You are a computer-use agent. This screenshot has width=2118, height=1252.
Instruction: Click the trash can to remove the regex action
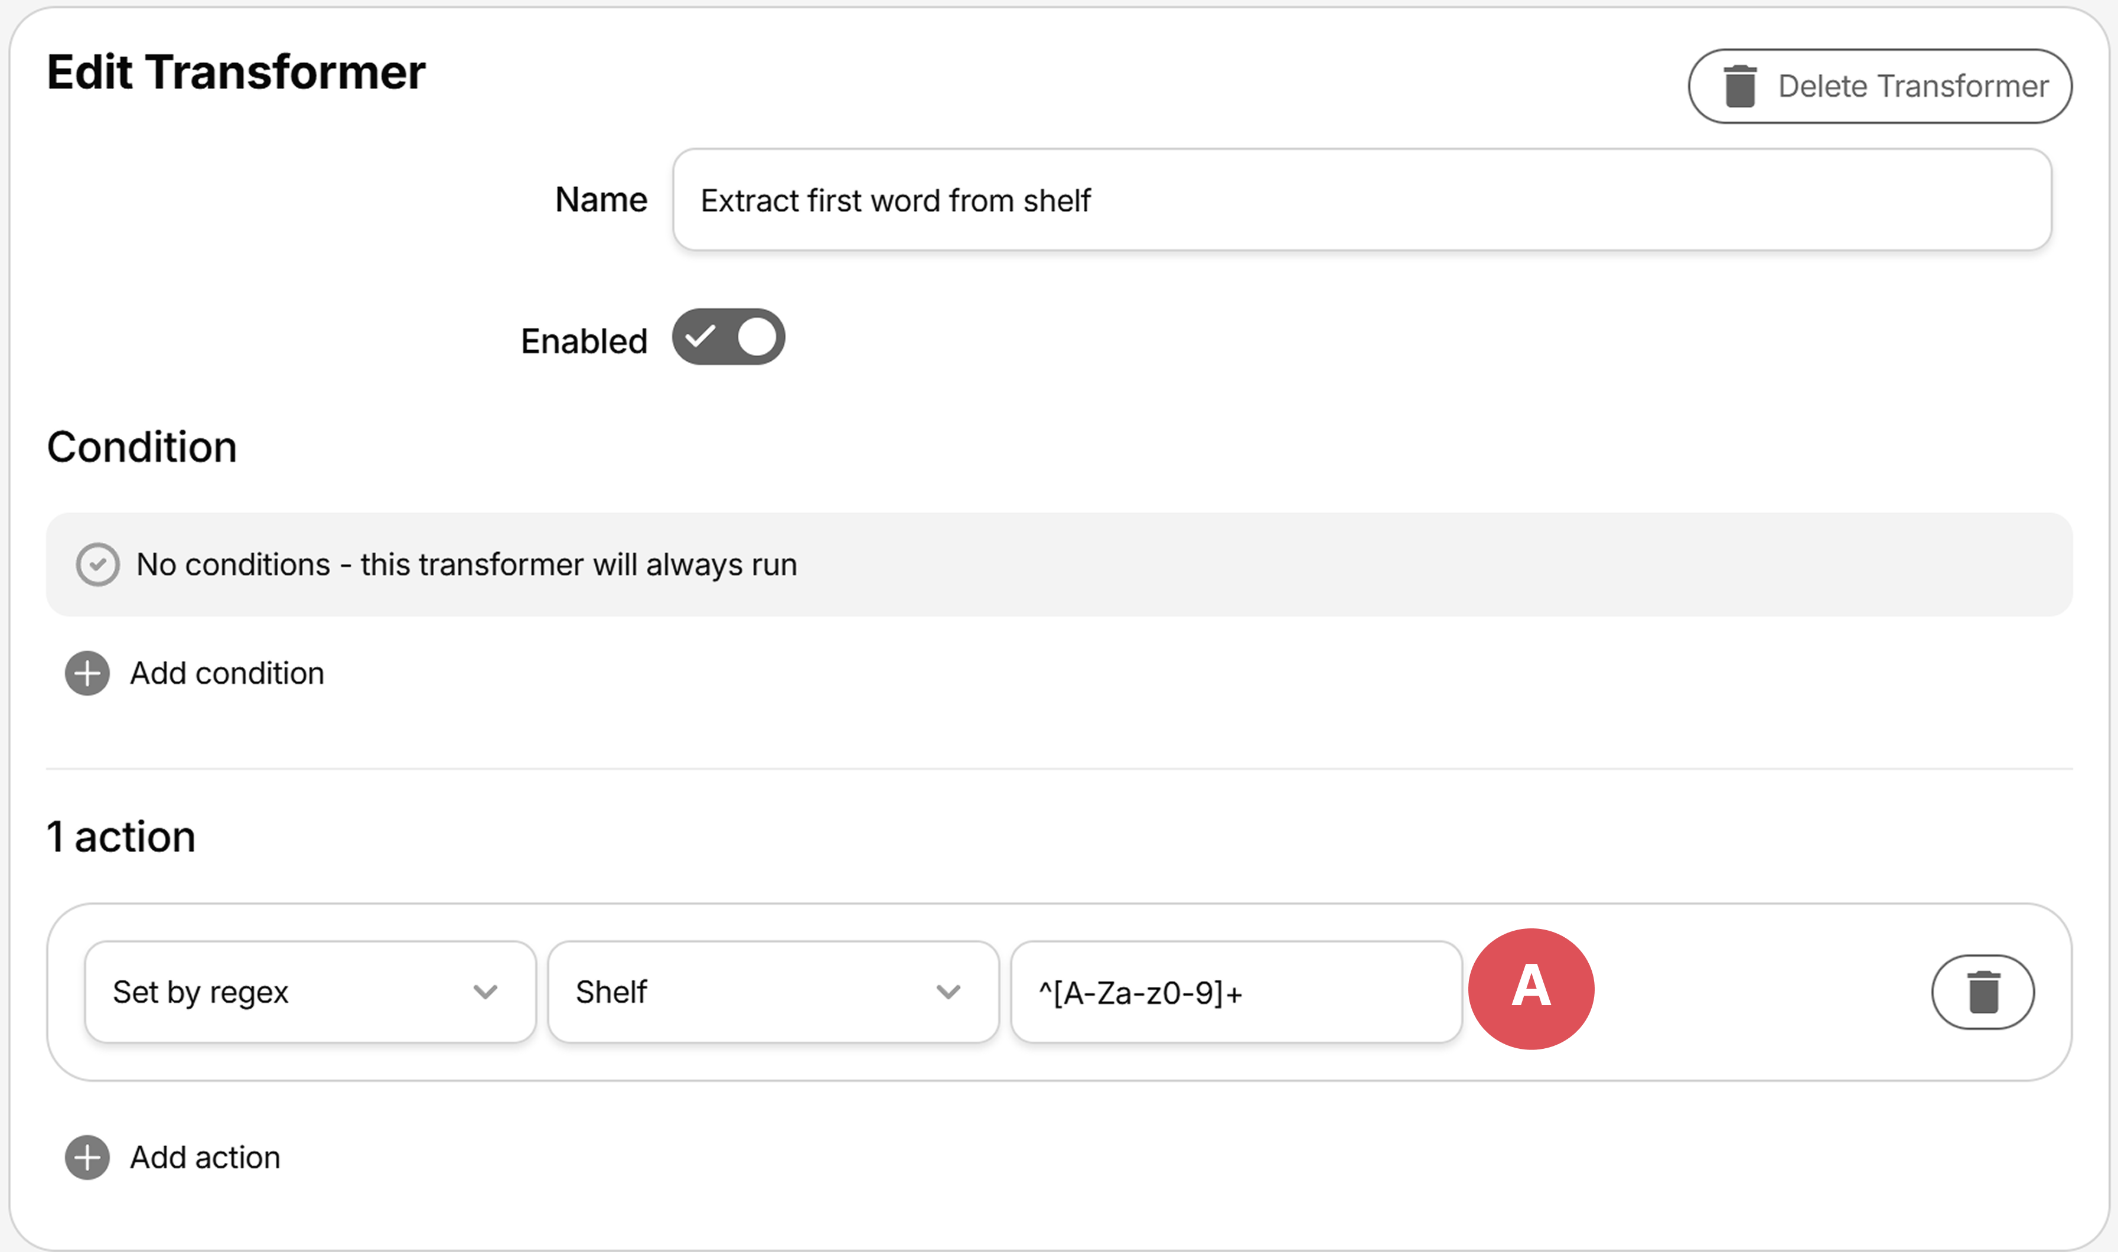(1982, 992)
